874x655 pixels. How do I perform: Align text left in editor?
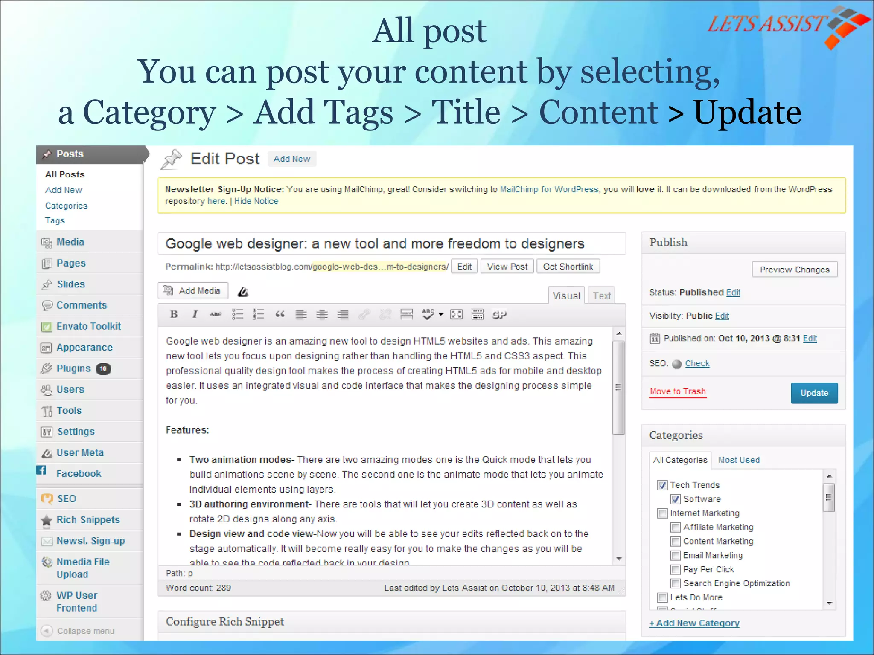tap(301, 315)
